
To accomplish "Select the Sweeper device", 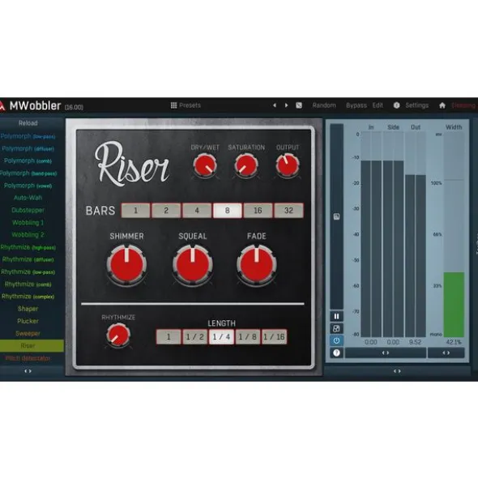I will pos(28,333).
